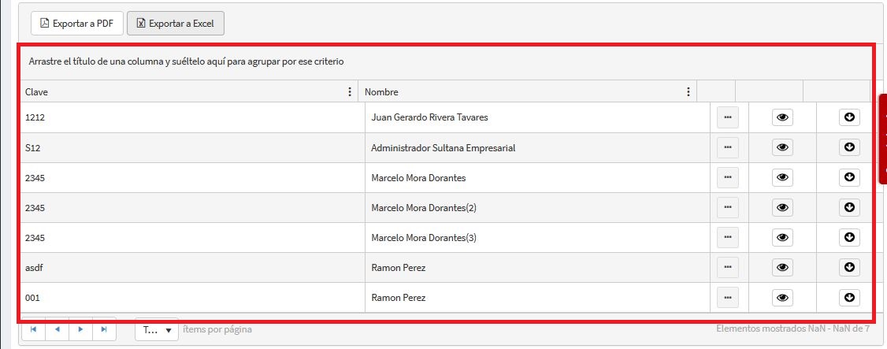Click the Exportar a PDF button
The width and height of the screenshot is (887, 349).
[x=77, y=24]
